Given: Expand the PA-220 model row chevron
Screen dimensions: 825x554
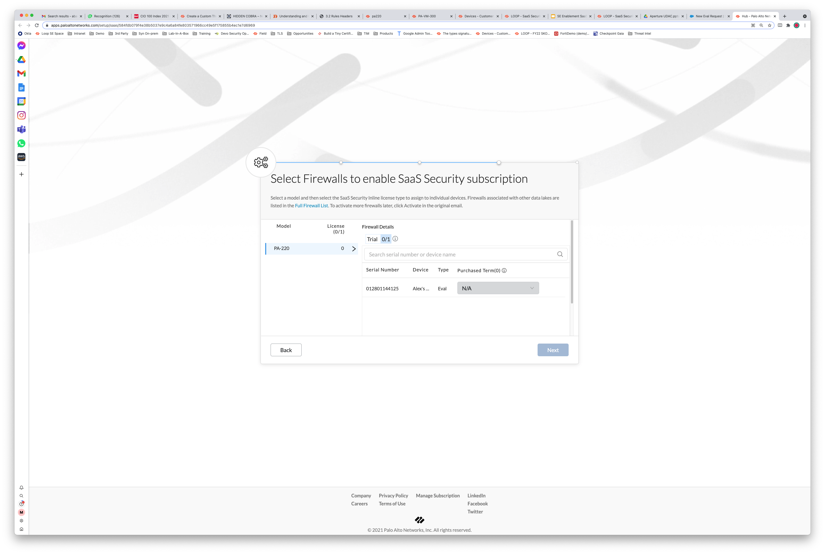Looking at the screenshot, I should [x=354, y=248].
